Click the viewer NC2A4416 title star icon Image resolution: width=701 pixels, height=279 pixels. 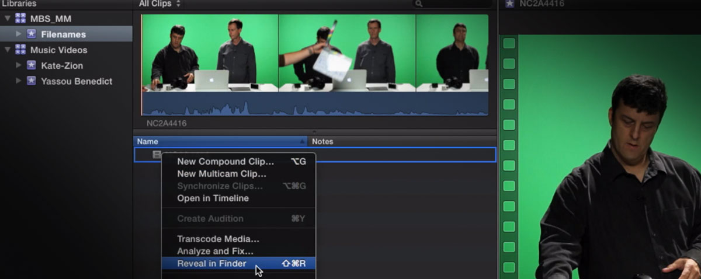tap(509, 4)
